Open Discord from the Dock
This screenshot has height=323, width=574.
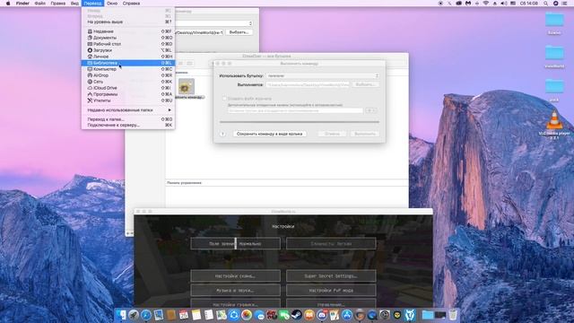(x=322, y=315)
